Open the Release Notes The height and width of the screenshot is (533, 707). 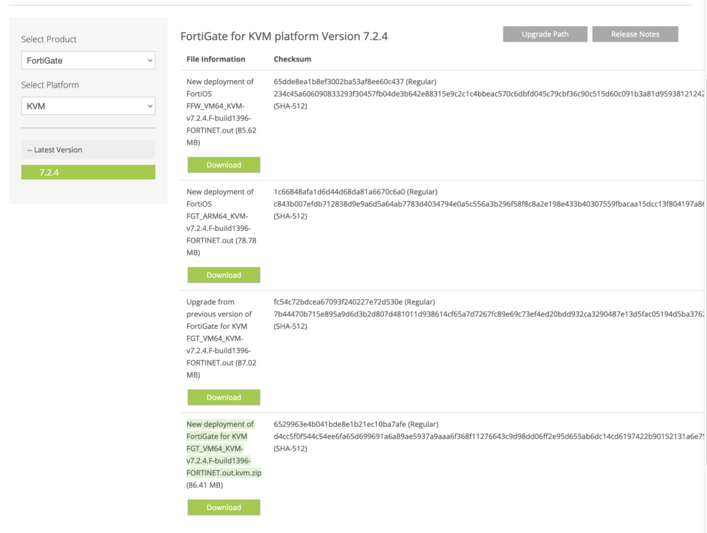[x=635, y=33]
